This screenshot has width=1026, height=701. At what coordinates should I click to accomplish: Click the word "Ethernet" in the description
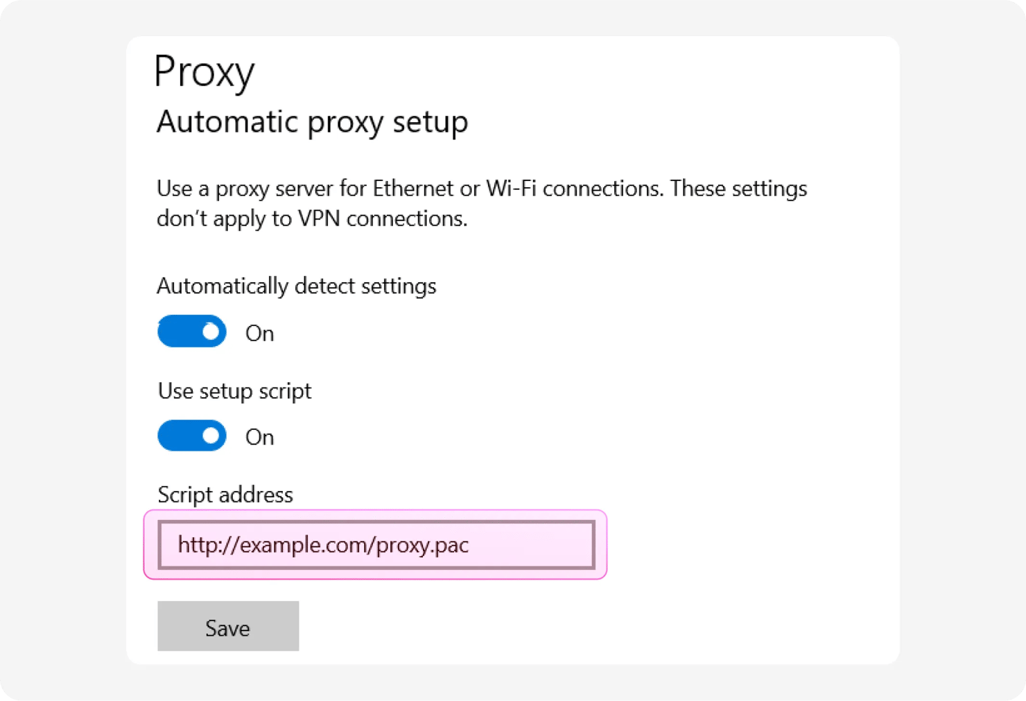point(413,189)
